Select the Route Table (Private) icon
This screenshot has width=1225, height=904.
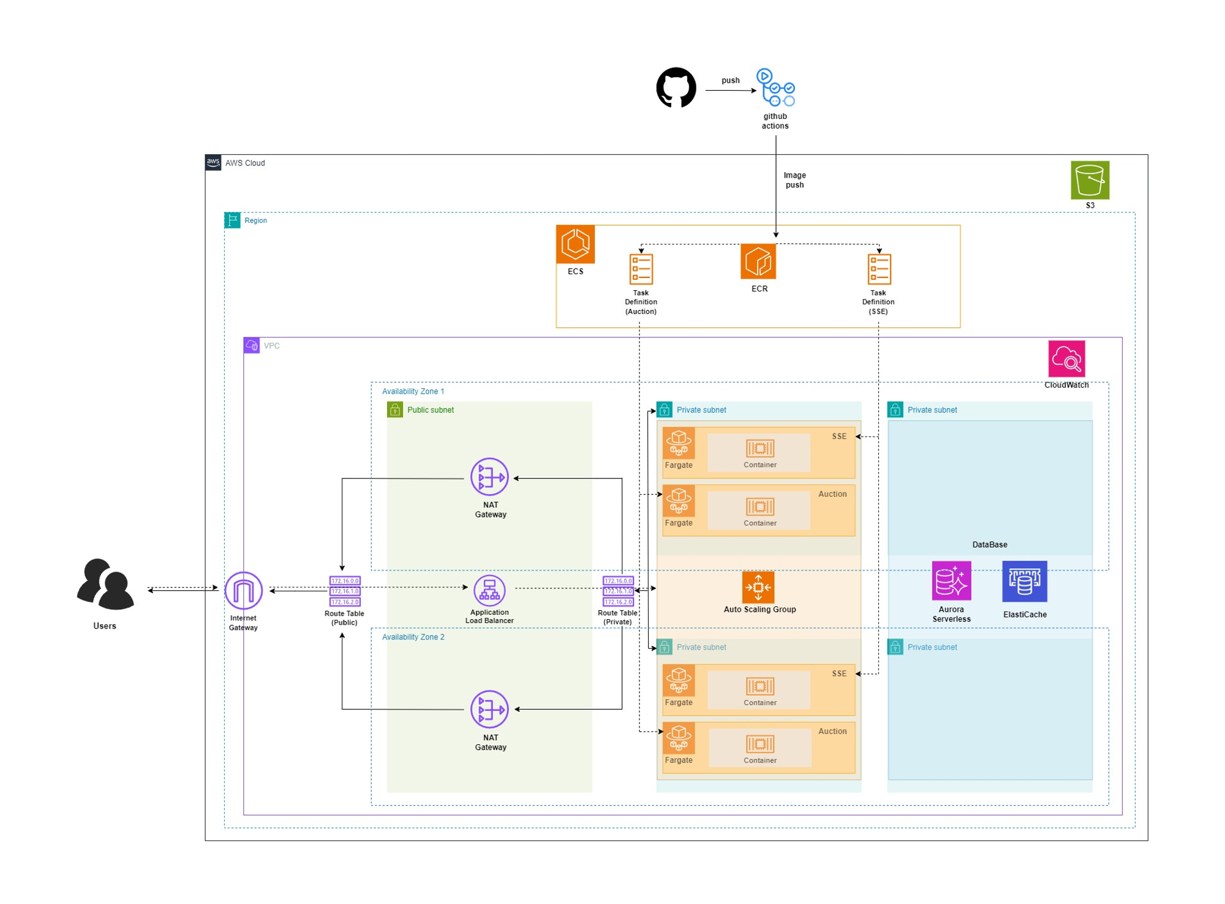coord(618,591)
